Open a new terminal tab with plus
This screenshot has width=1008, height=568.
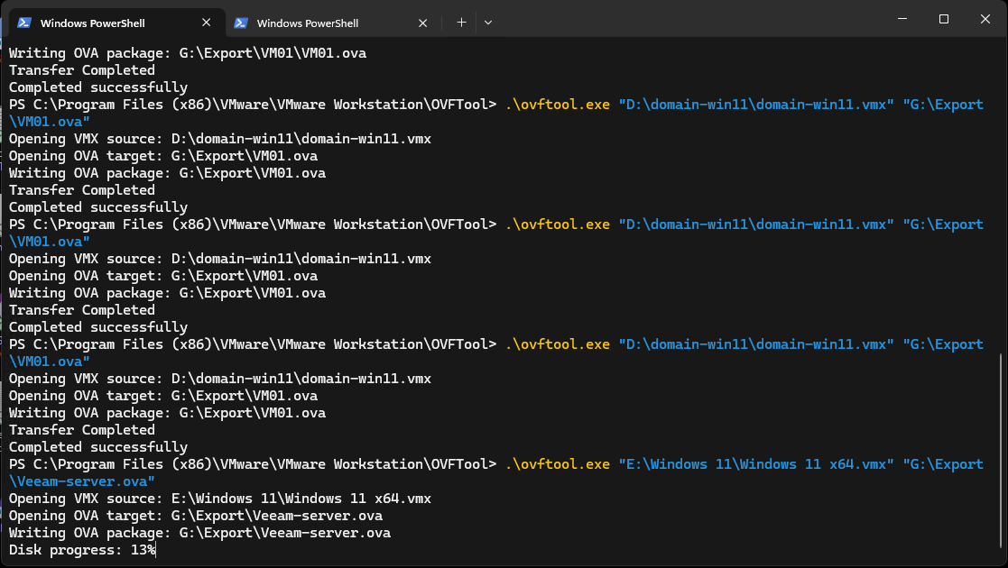[x=461, y=23]
